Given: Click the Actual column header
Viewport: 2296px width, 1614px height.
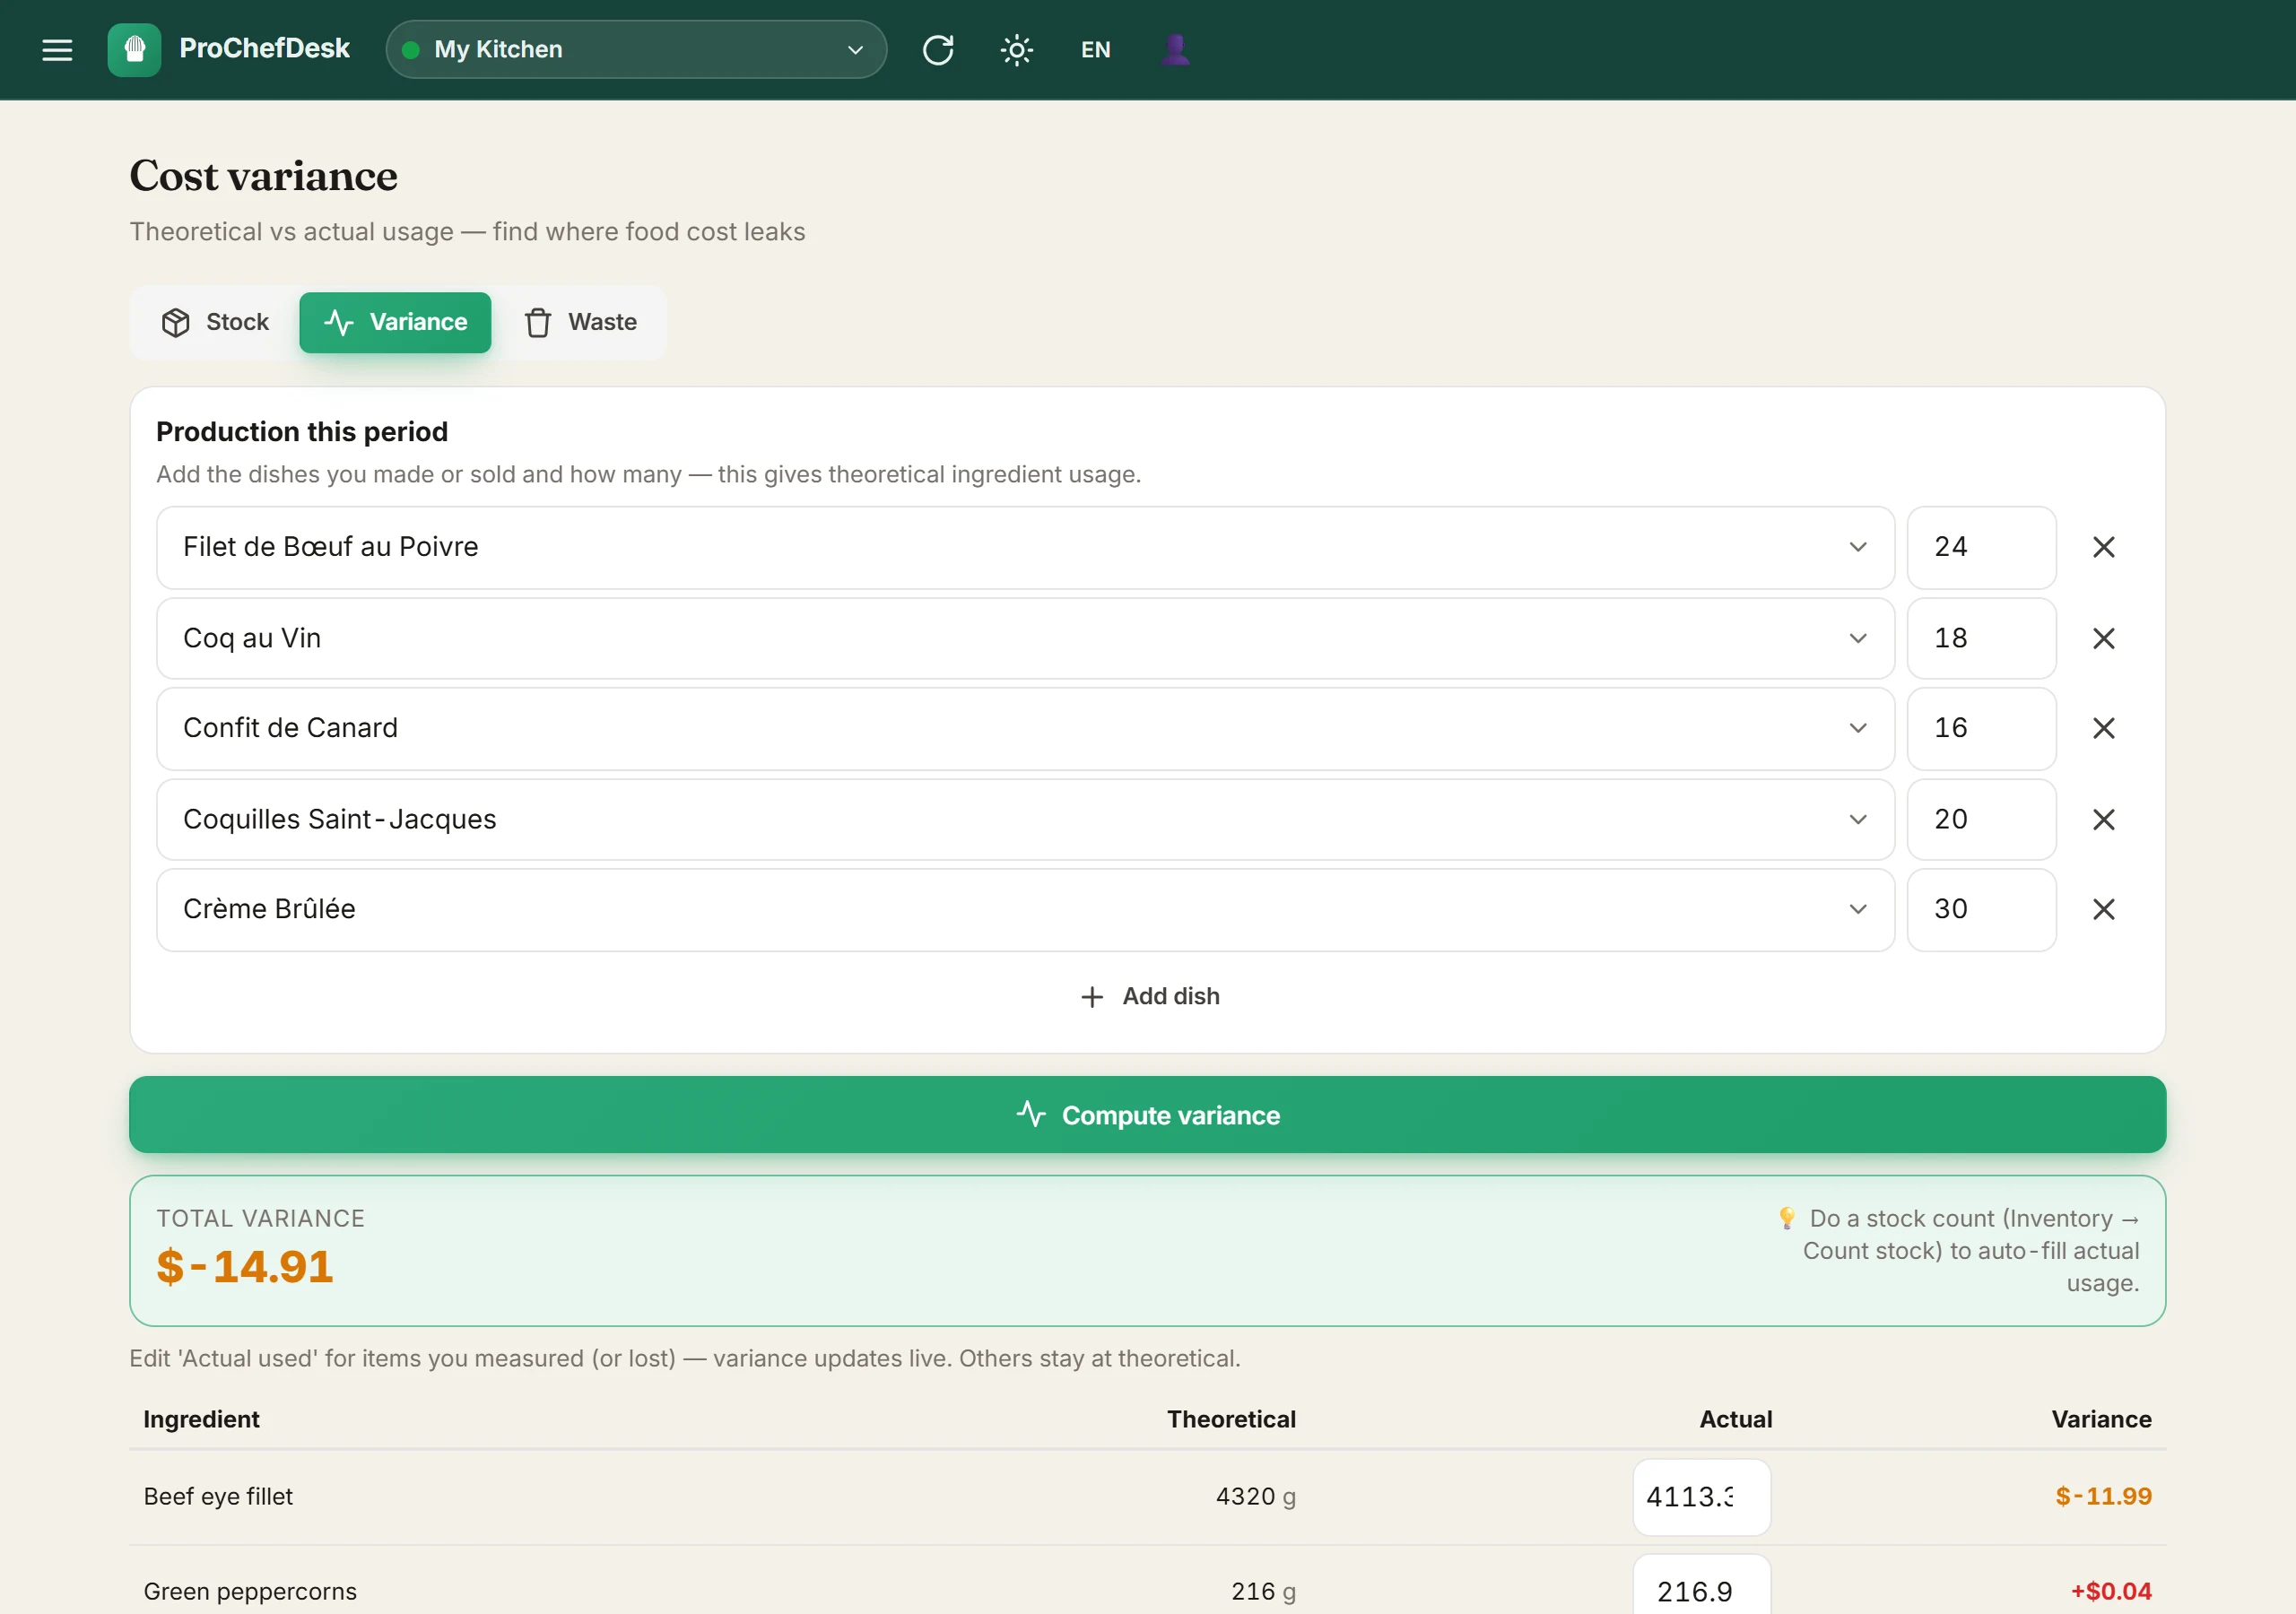Looking at the screenshot, I should (x=1735, y=1419).
